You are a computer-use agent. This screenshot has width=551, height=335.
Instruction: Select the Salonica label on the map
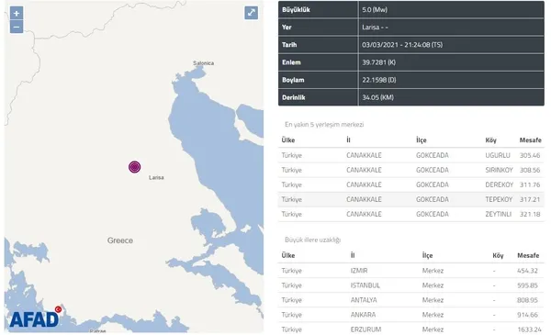tap(204, 63)
